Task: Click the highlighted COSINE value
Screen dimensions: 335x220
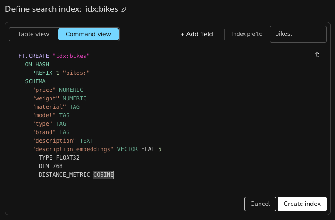Action: point(104,175)
